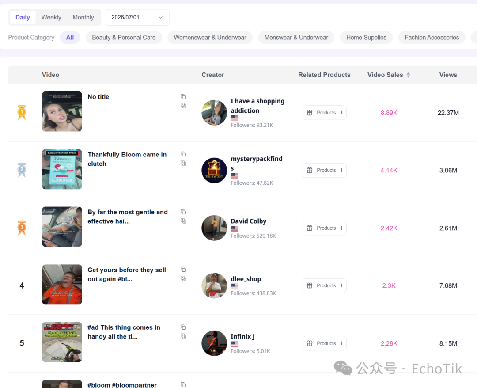Select the Daily period toggle

(23, 17)
